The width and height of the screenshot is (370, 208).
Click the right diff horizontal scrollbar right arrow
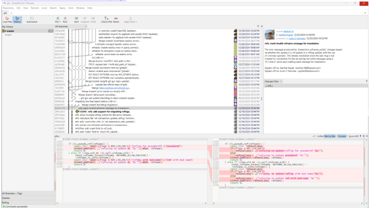[x=362, y=203]
